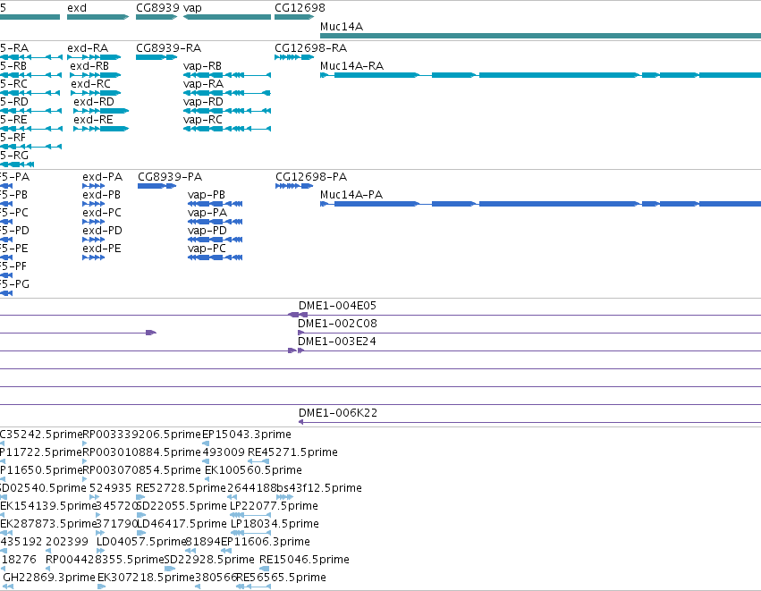Select EST RE56565.5prime
761x591 pixels.
[281, 578]
